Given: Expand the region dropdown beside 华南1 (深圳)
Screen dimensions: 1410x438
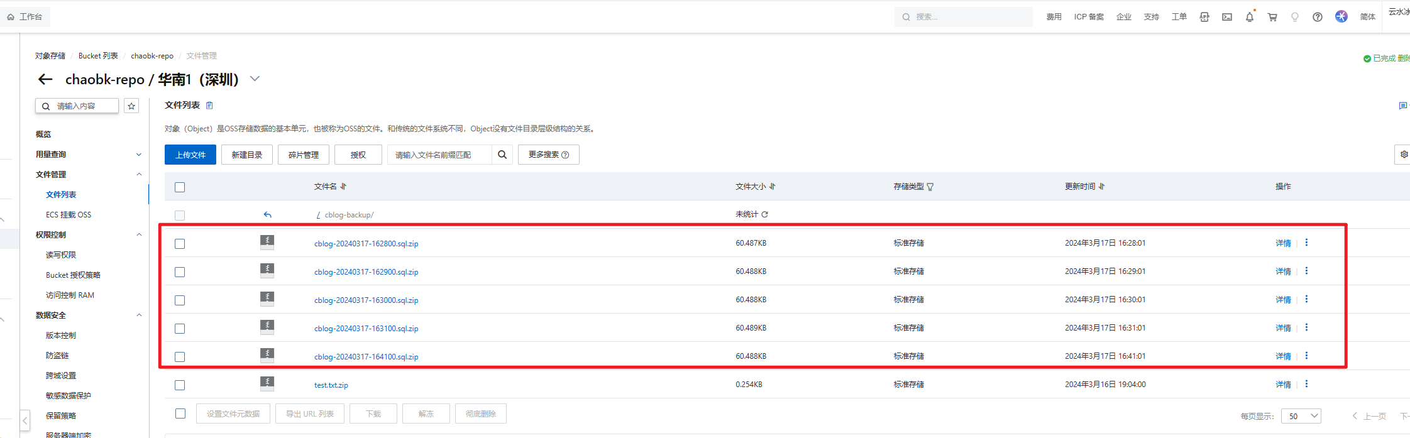Looking at the screenshot, I should tap(255, 79).
